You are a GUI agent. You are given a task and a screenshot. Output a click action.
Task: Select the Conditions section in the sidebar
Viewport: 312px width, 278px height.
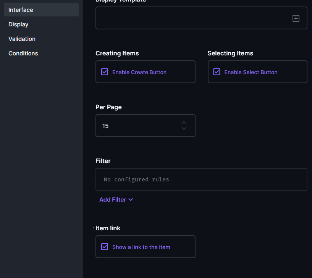tap(23, 53)
